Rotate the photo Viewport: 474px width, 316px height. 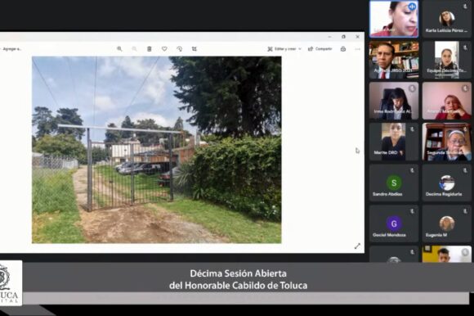pyautogui.click(x=179, y=49)
